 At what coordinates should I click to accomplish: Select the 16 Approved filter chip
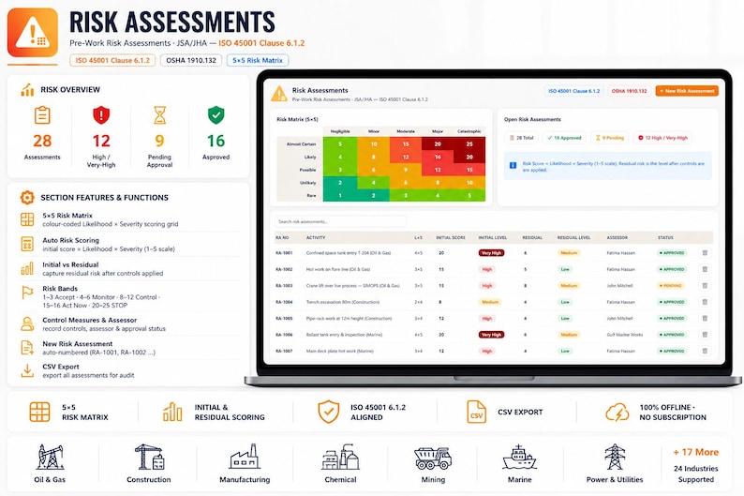[564, 138]
